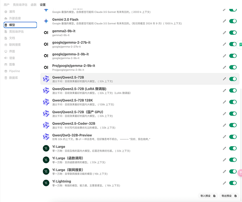Toggle Qwen2.5-72B (LoRA 微调版) switch
The width and height of the screenshot is (242, 202).
pyautogui.click(x=233, y=90)
